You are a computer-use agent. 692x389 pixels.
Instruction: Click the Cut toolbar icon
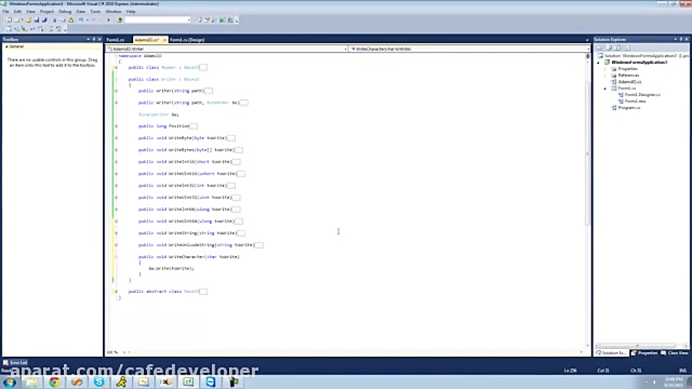55,20
